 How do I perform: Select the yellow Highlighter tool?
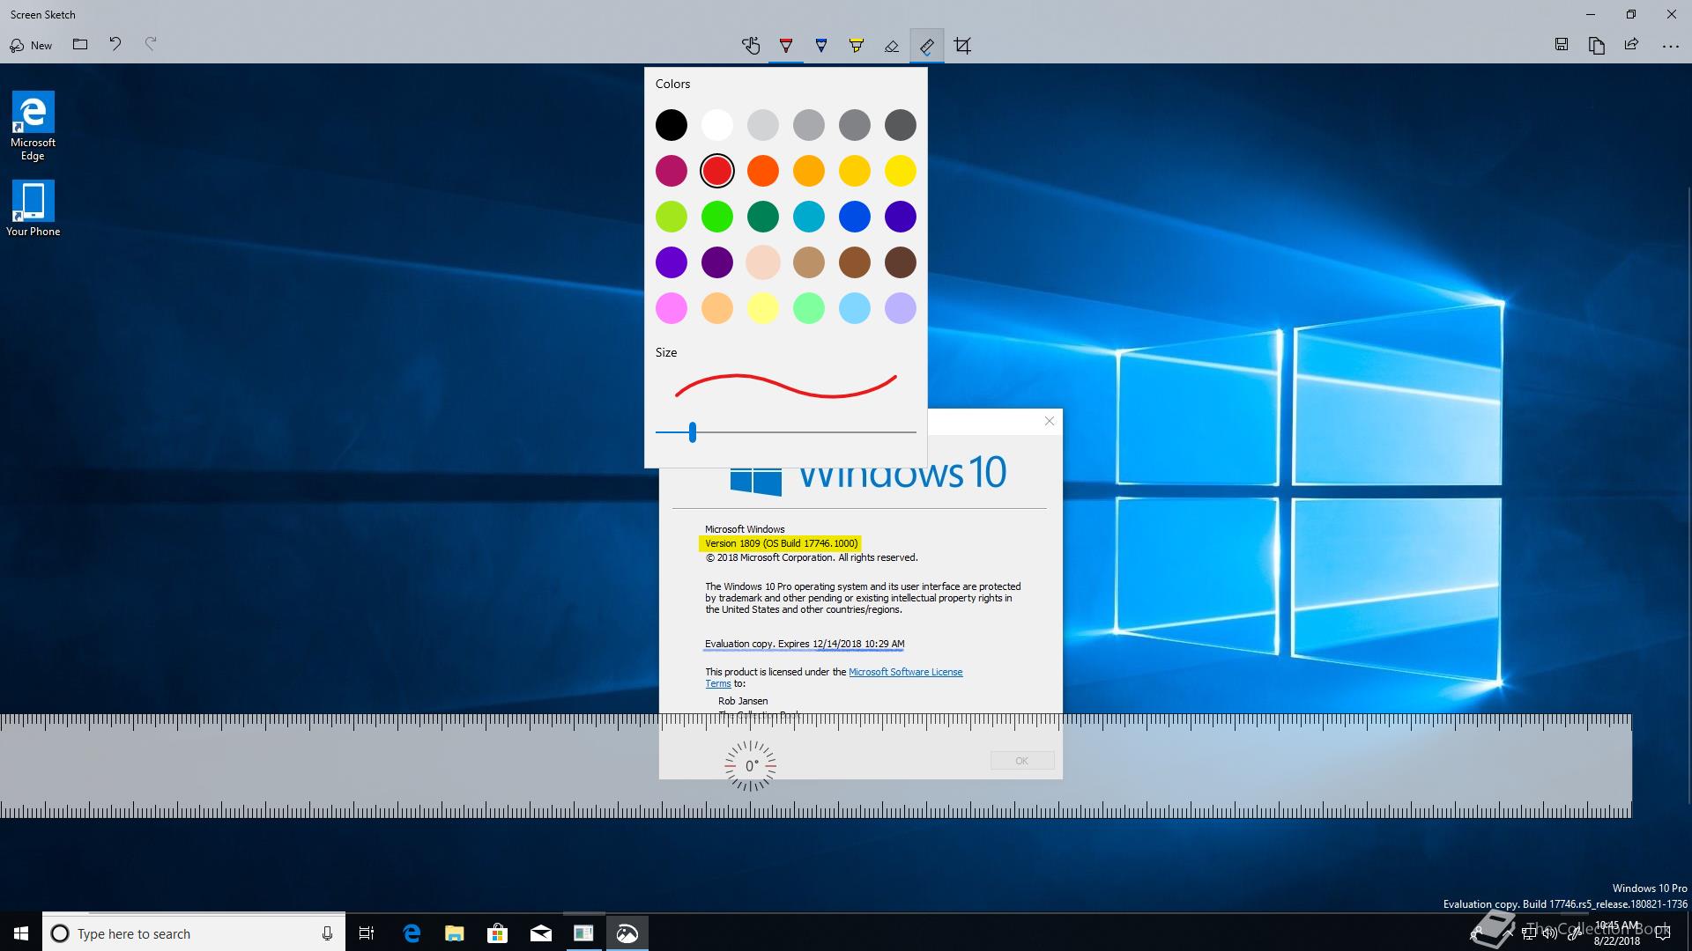[x=857, y=46]
